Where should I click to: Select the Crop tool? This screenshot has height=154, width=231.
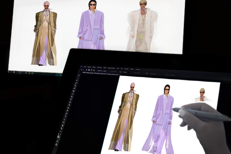point(75,86)
